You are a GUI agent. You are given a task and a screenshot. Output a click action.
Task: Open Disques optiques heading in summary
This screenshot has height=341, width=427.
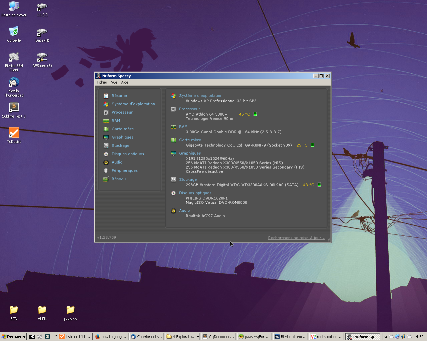195,193
